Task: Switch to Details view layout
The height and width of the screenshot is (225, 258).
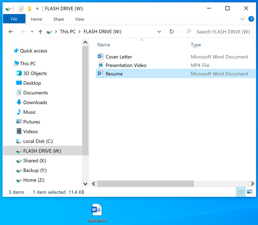Action: tap(241, 192)
